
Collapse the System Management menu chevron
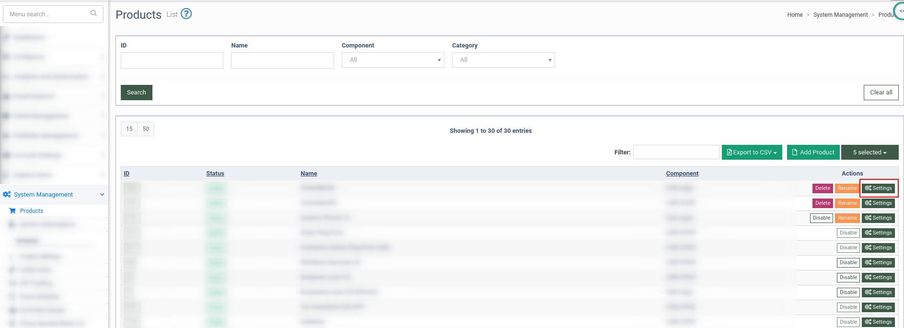tap(102, 195)
